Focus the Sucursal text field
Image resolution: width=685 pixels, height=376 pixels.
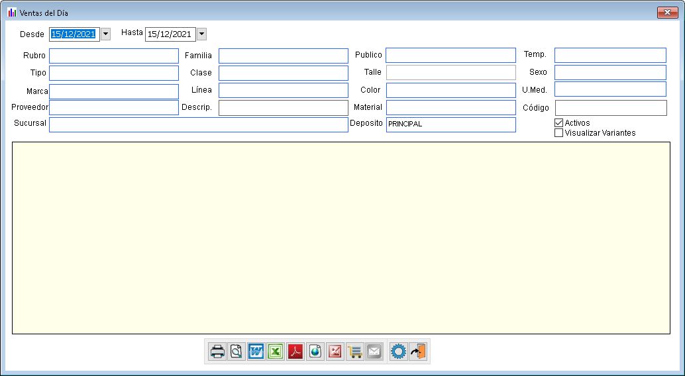tap(198, 124)
